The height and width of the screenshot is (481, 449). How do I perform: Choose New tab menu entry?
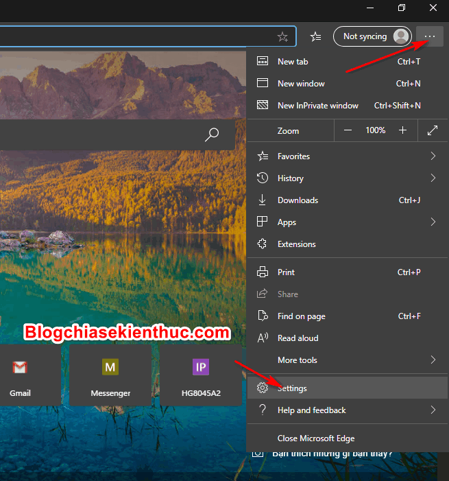click(x=347, y=61)
